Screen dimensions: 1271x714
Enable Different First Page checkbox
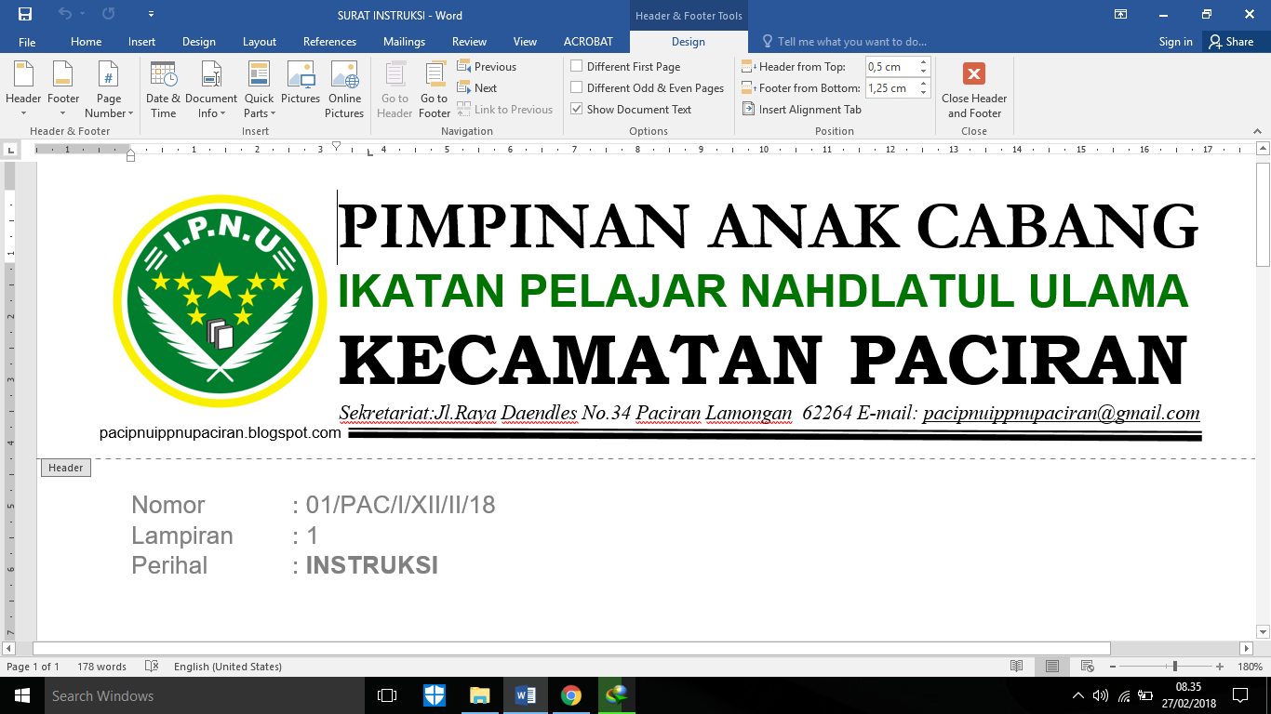(x=577, y=67)
